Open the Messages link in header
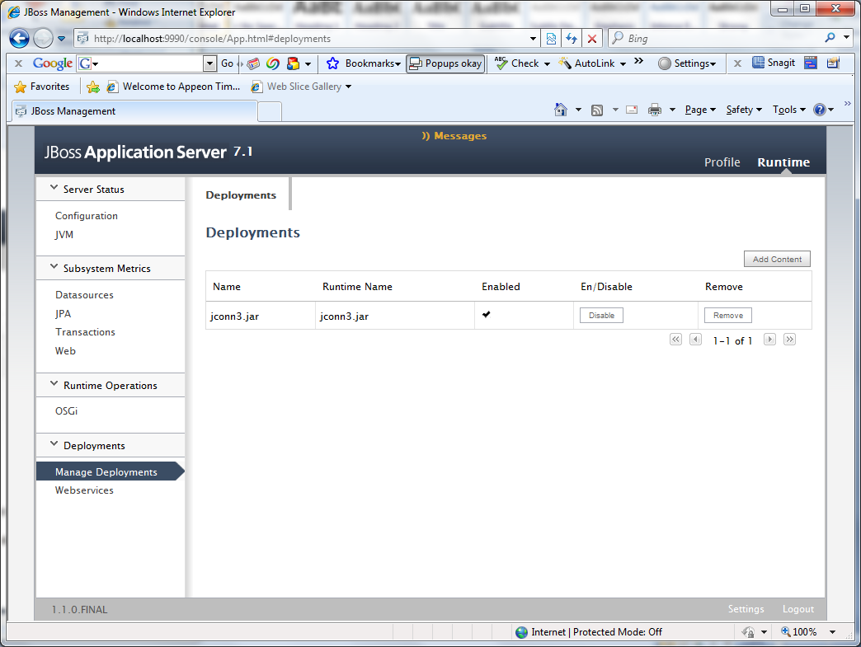 [x=454, y=135]
